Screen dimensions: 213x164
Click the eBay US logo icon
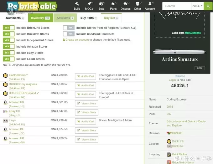[x=5, y=111]
